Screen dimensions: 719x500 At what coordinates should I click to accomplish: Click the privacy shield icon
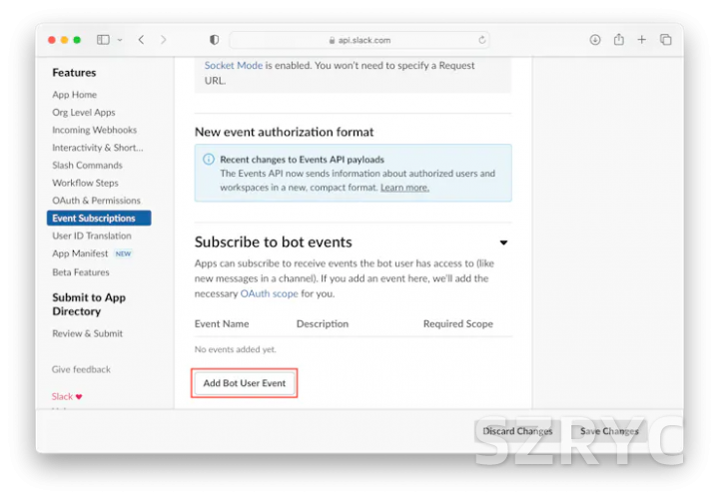tap(214, 40)
